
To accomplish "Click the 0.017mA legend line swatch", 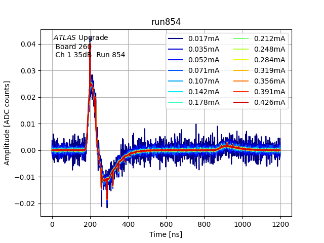I will point(176,38).
